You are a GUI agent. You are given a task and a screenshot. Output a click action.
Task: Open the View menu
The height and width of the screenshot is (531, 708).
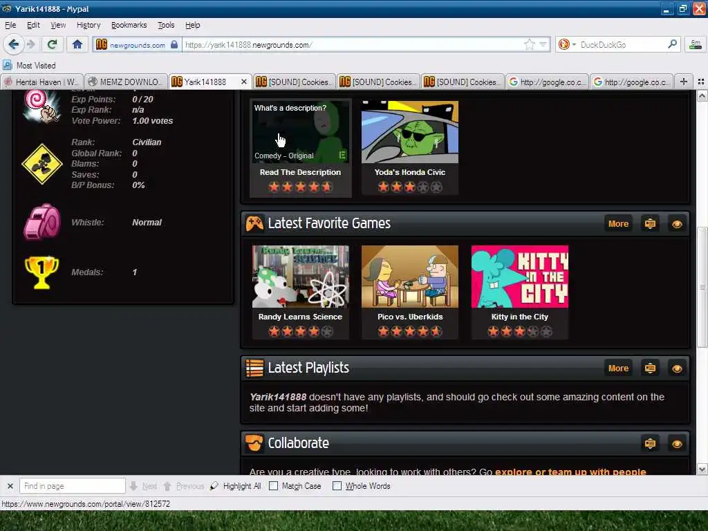58,26
